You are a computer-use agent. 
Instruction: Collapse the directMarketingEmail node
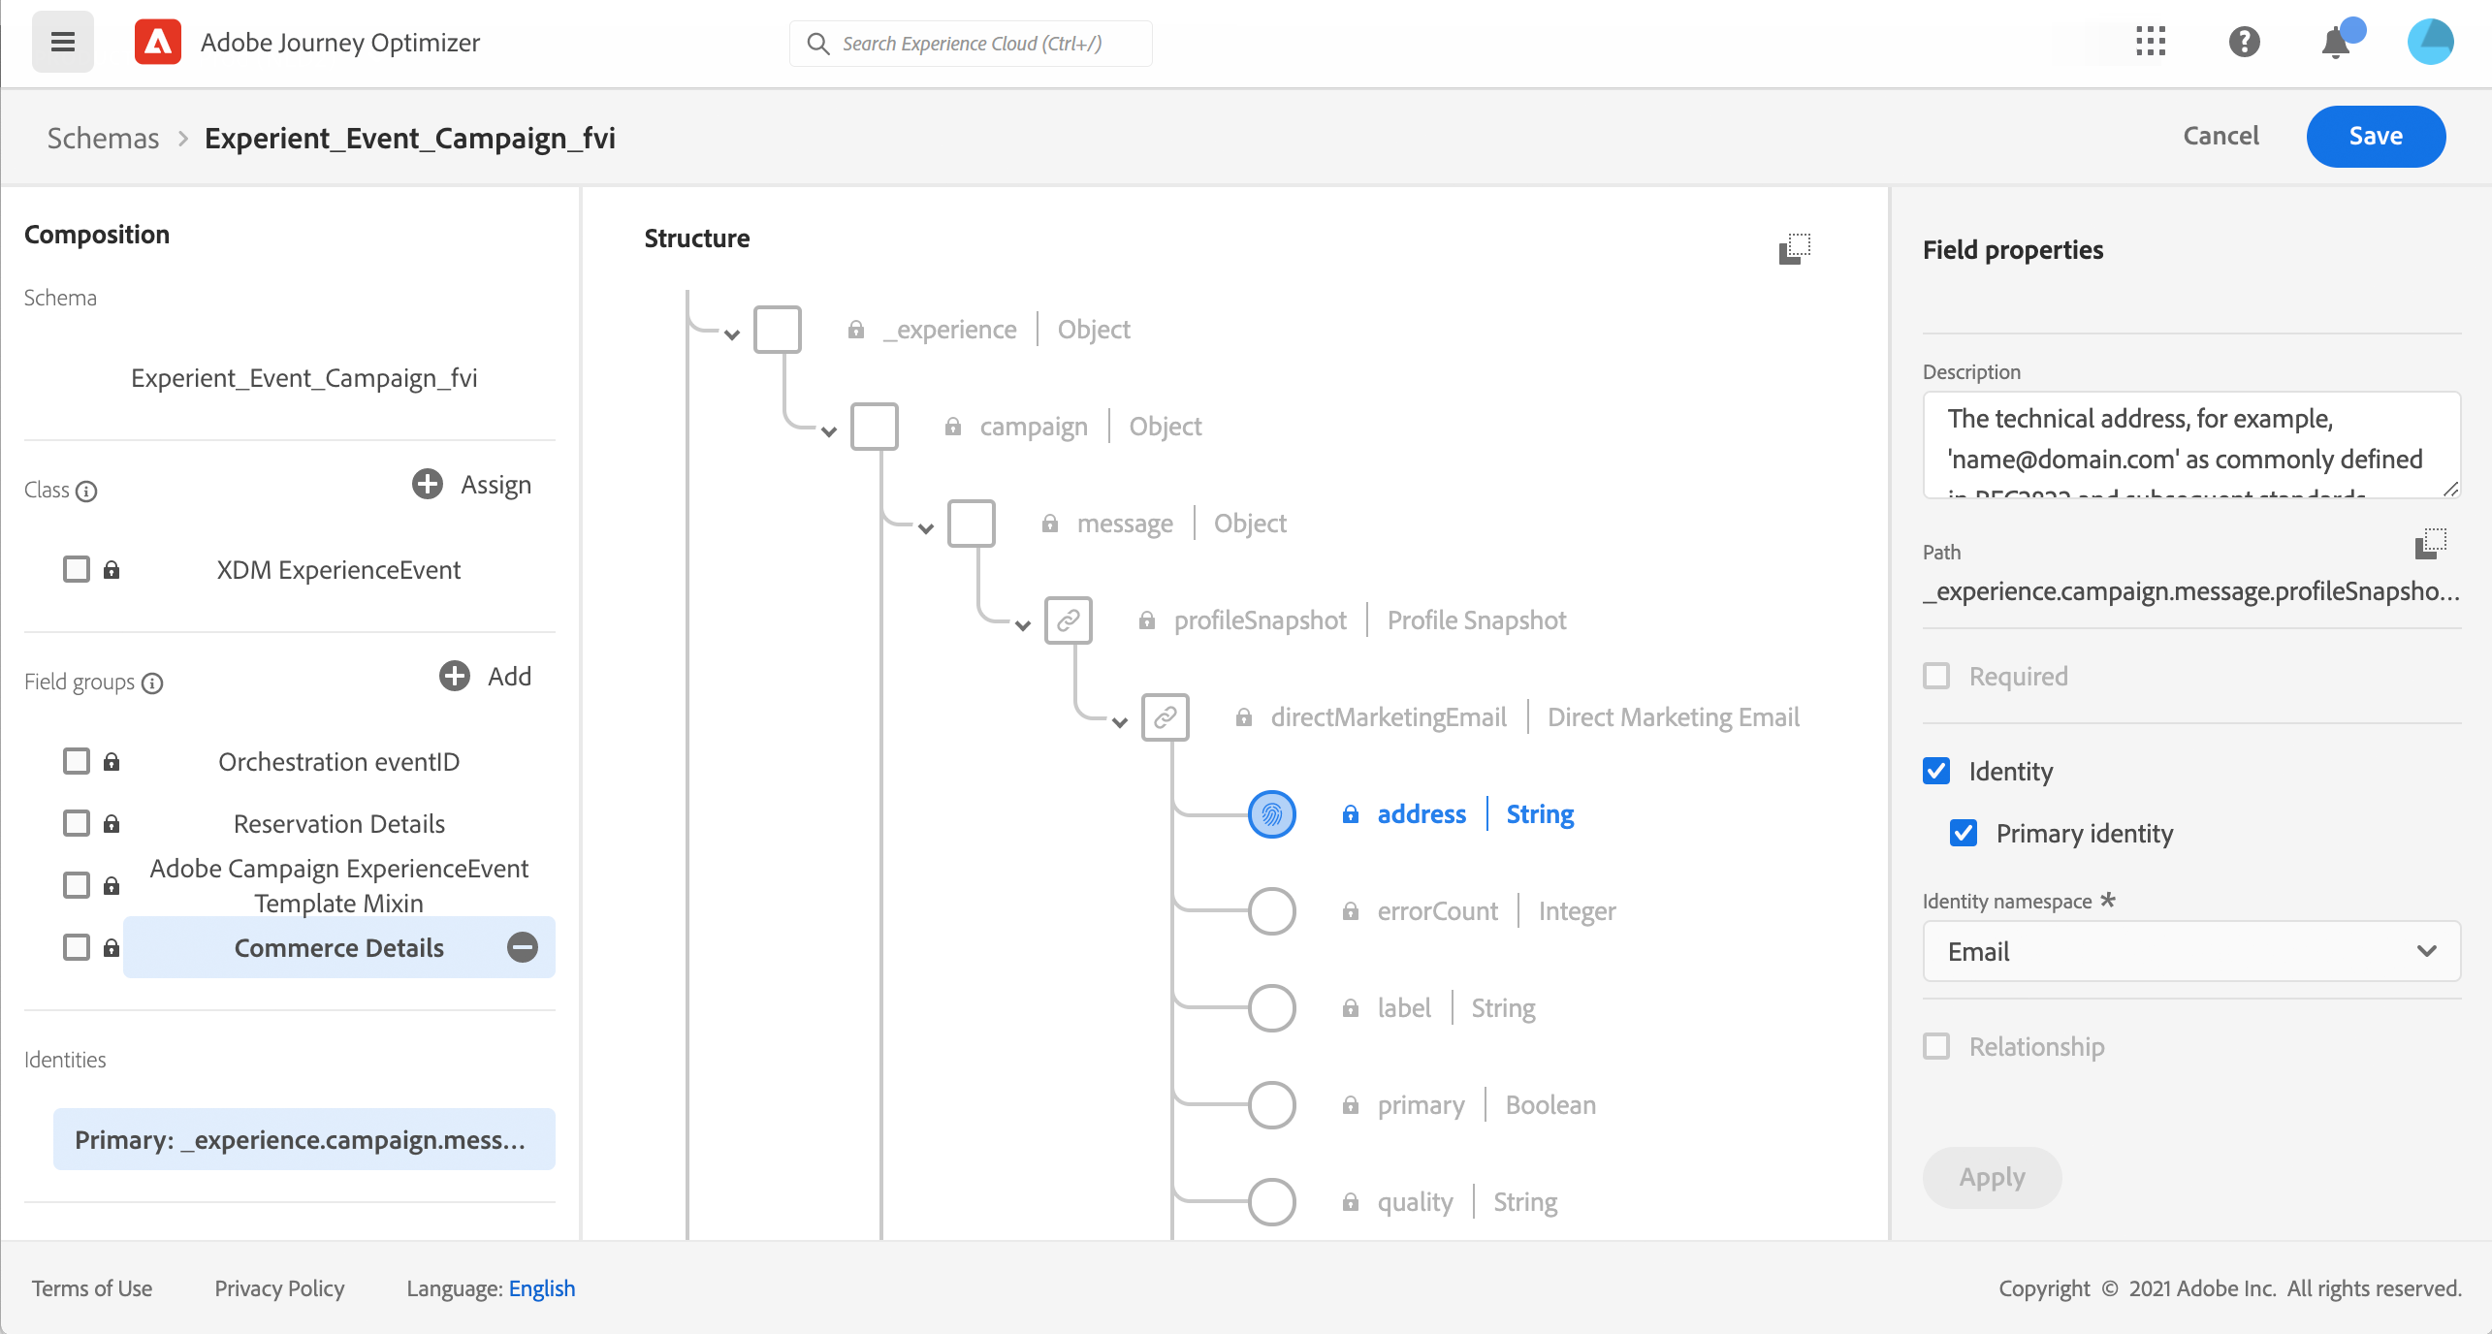1120,722
